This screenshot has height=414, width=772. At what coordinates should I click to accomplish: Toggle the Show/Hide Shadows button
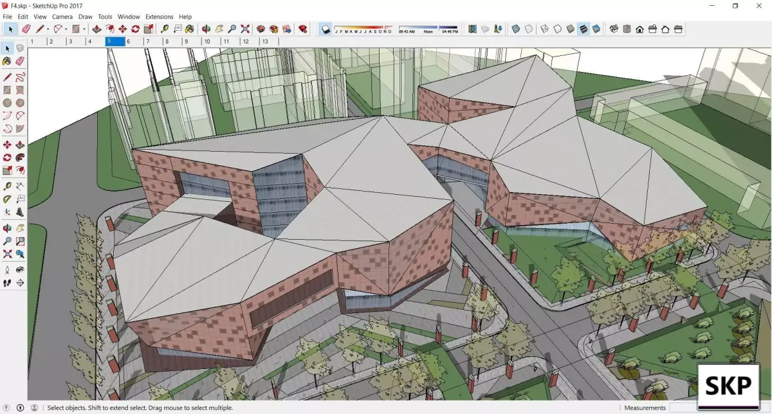point(326,29)
